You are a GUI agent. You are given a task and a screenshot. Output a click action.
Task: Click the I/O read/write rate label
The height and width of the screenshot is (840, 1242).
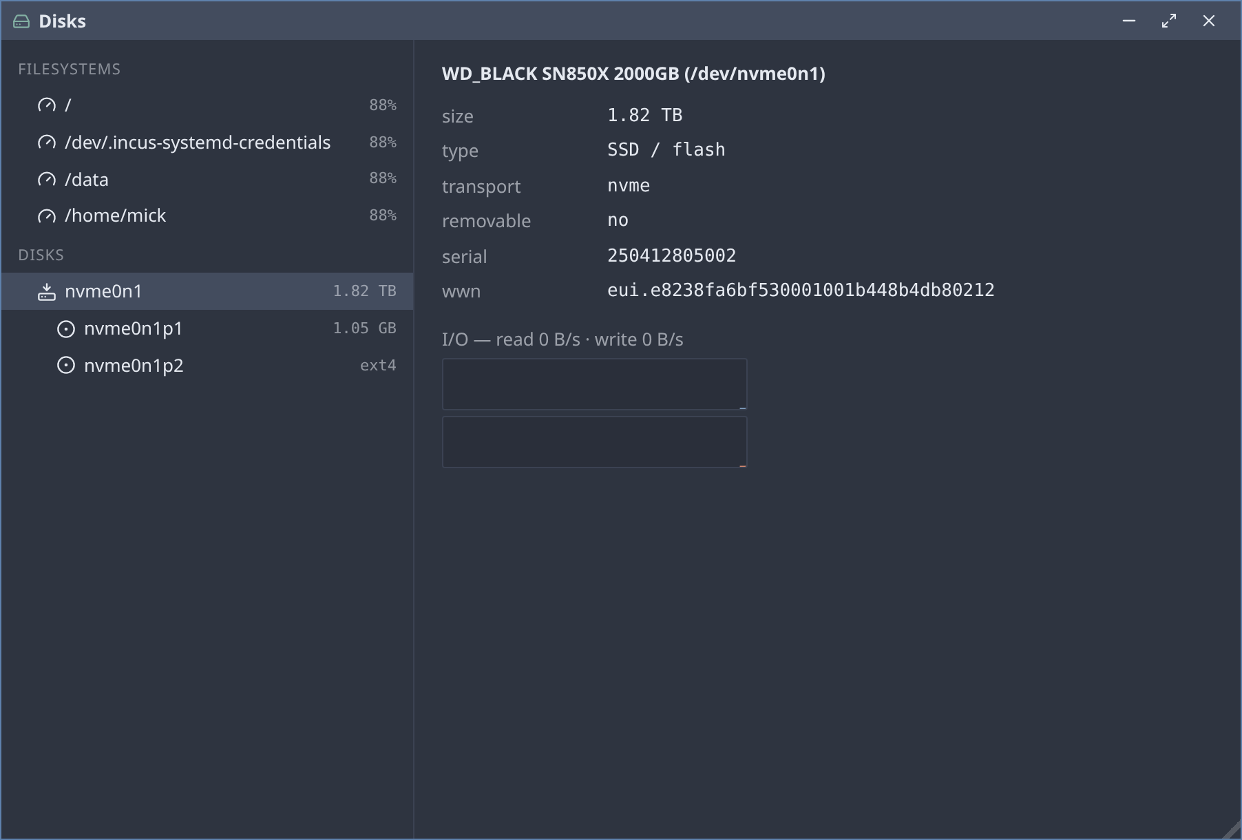click(x=562, y=339)
